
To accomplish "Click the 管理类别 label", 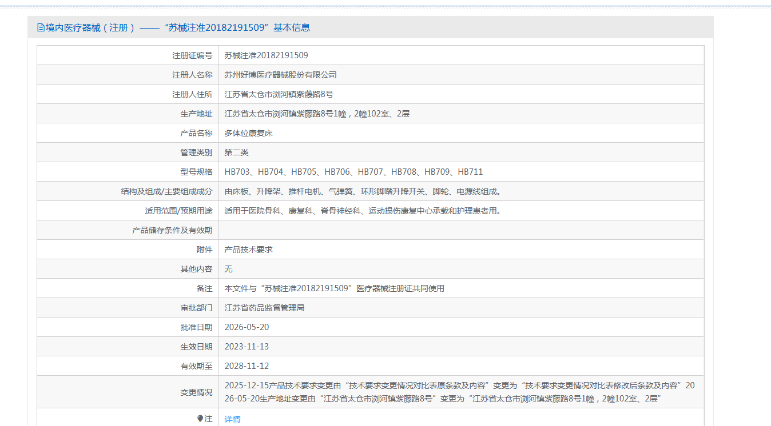I will (x=197, y=152).
